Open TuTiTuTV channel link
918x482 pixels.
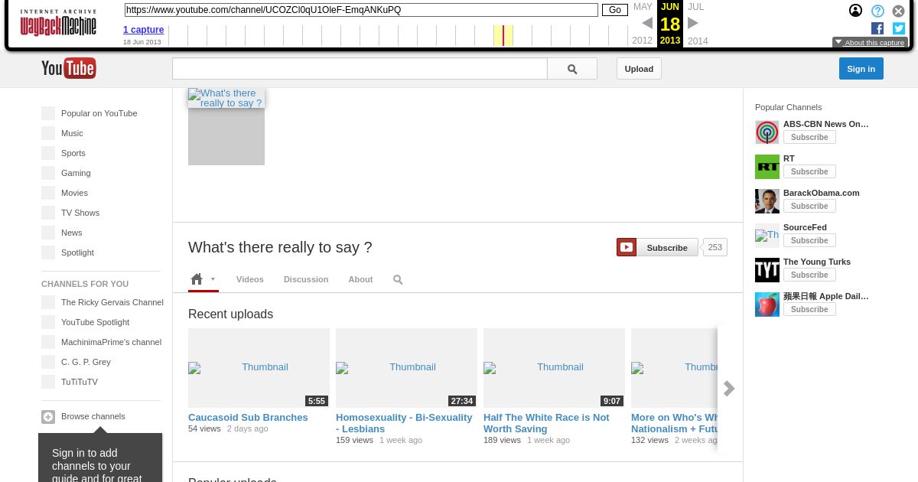80,382
